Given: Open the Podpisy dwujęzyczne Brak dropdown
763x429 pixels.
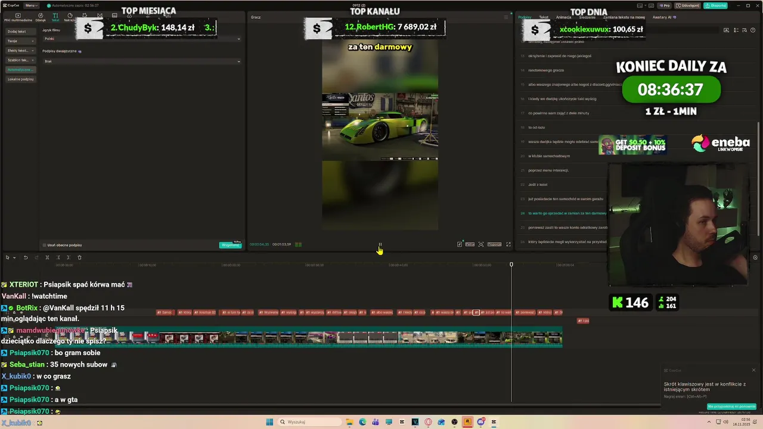Looking at the screenshot, I should (x=141, y=61).
